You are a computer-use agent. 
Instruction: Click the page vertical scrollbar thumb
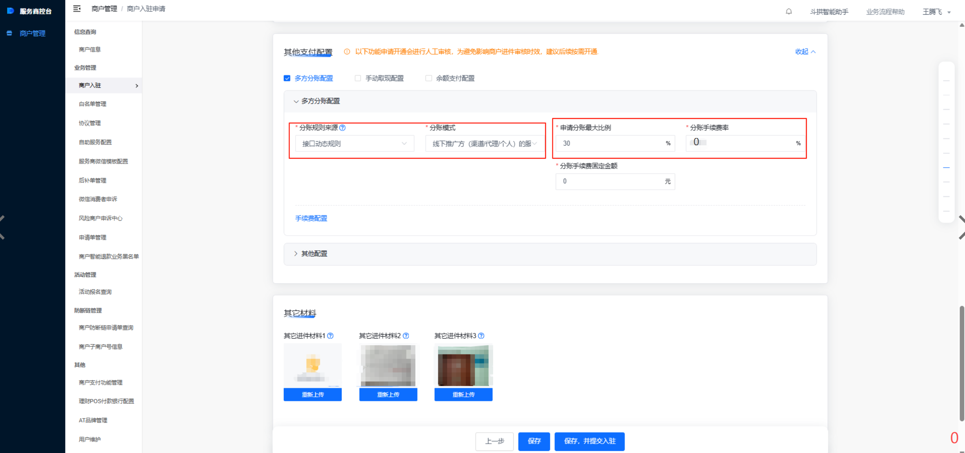tap(962, 363)
